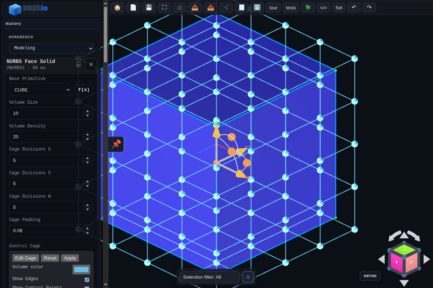The image size is (433, 288).
Task: Orbit view up with the top triangle
Action: click(404, 235)
